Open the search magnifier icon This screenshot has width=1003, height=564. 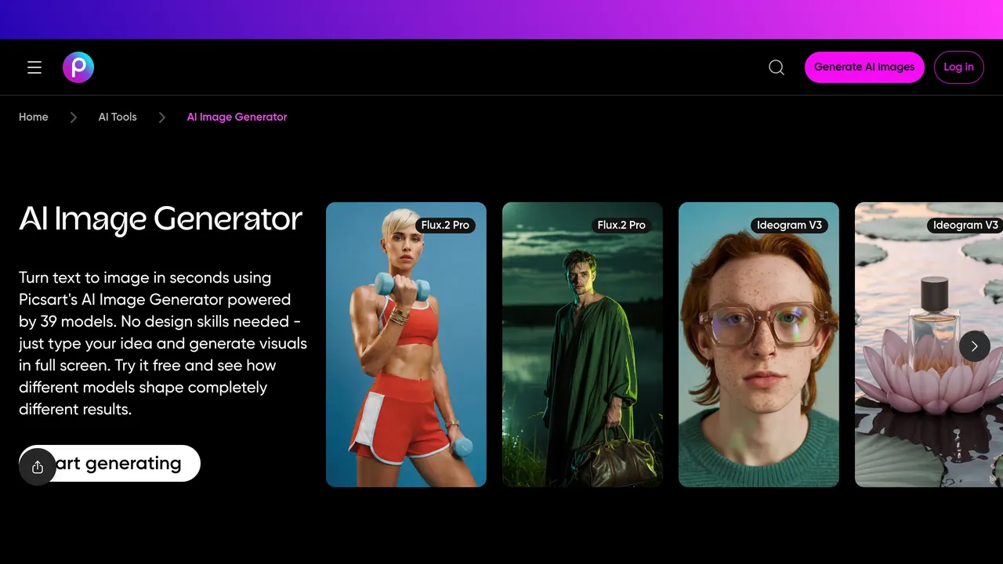(x=777, y=67)
